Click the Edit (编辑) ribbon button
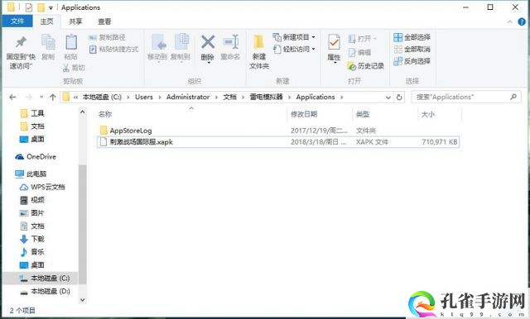Image resolution: width=530 pixels, height=319 pixels. tap(359, 53)
